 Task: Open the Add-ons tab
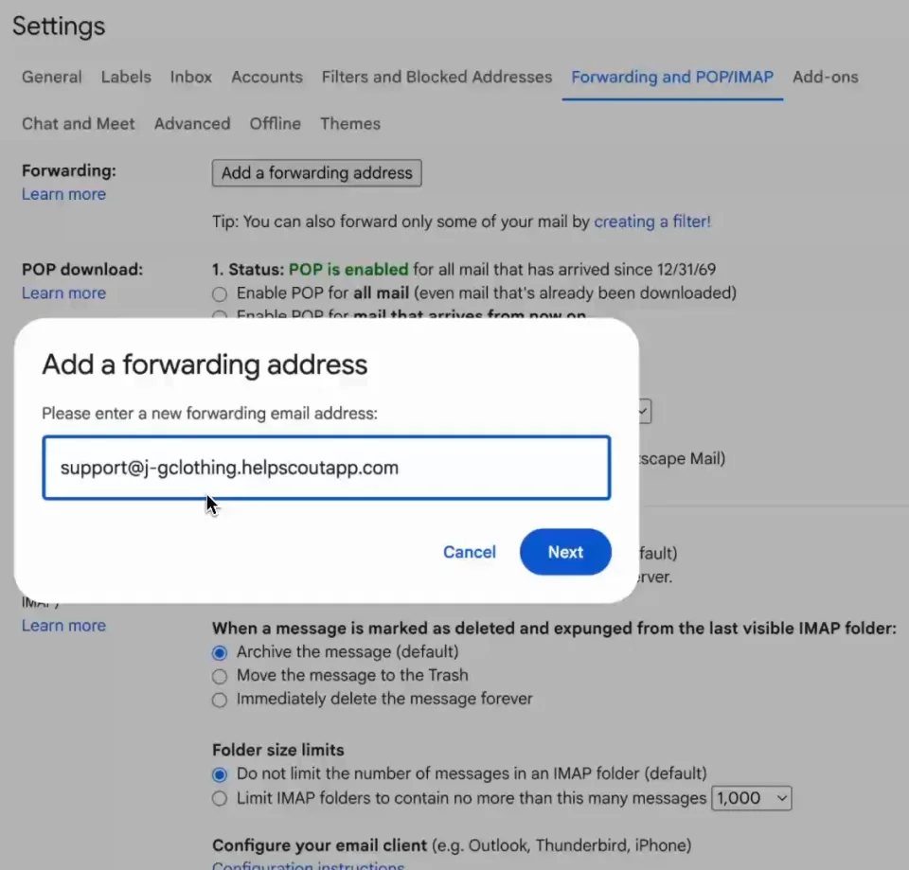826,77
